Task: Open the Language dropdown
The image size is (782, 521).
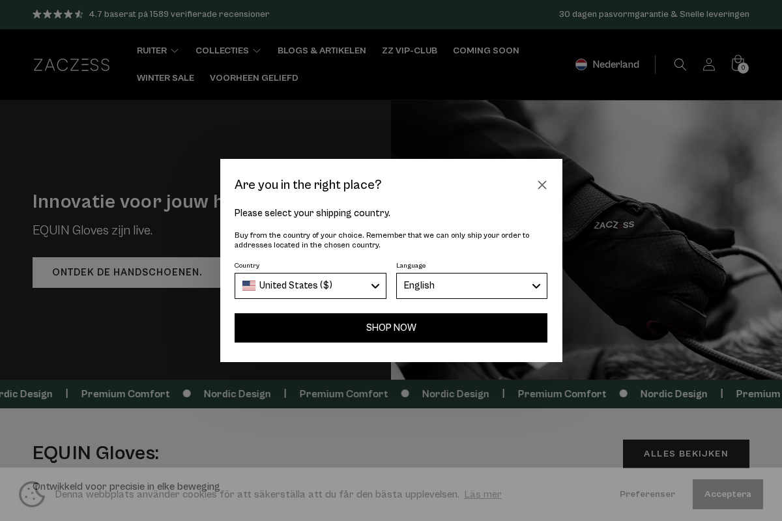Action: click(x=472, y=286)
